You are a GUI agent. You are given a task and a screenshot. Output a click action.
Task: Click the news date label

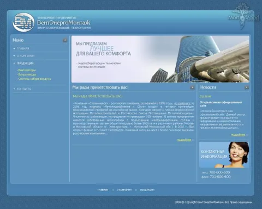[205, 96]
